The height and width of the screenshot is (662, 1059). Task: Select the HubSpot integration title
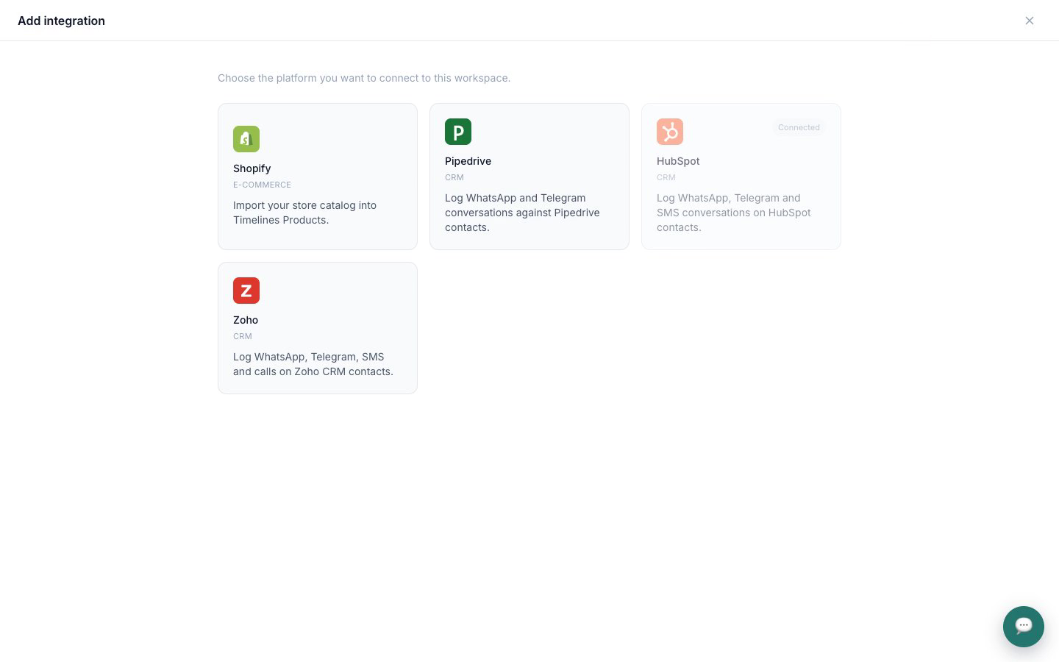[x=678, y=161]
